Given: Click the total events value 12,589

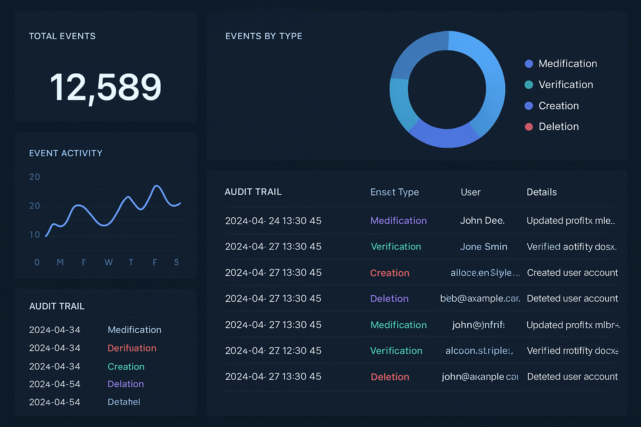Looking at the screenshot, I should point(105,86).
